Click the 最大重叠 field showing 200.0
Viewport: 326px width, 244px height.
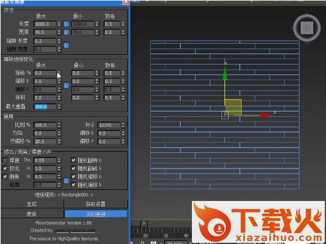click(45, 107)
